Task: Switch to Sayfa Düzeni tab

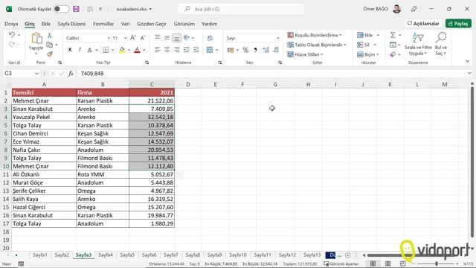Action: pyautogui.click(x=71, y=24)
